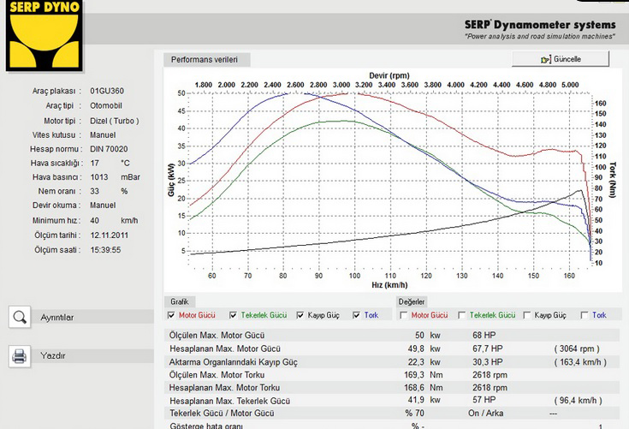This screenshot has height=429, width=629.
Task: Click plate value 01GU360
Action: pos(107,91)
